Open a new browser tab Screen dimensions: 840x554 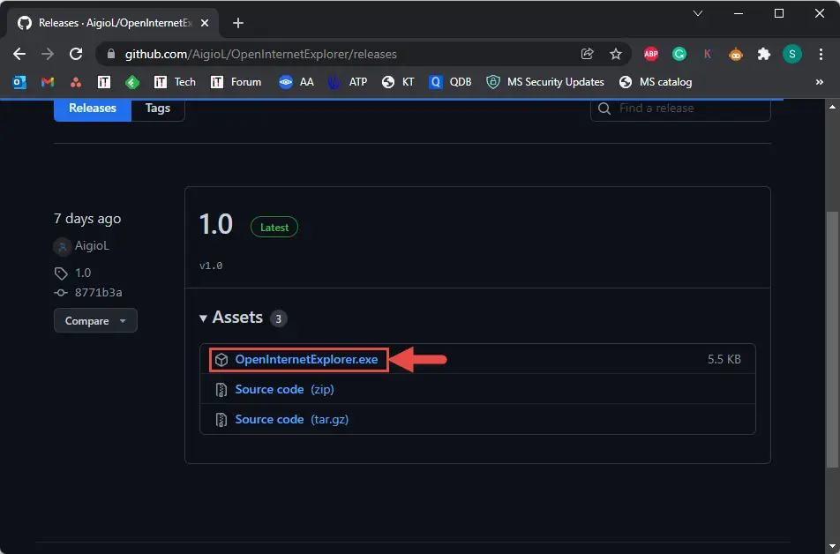point(238,23)
